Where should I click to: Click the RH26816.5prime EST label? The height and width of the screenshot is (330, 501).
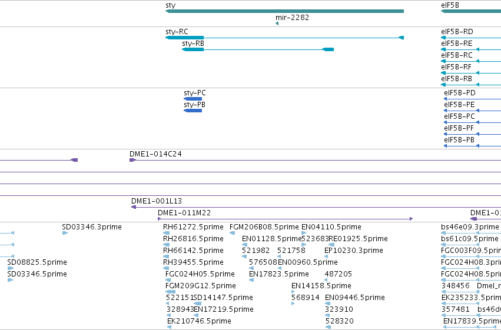[193, 239]
